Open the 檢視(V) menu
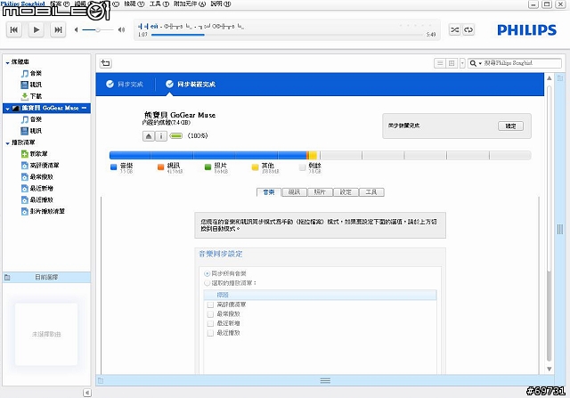This screenshot has width=570, height=398. 134,4
